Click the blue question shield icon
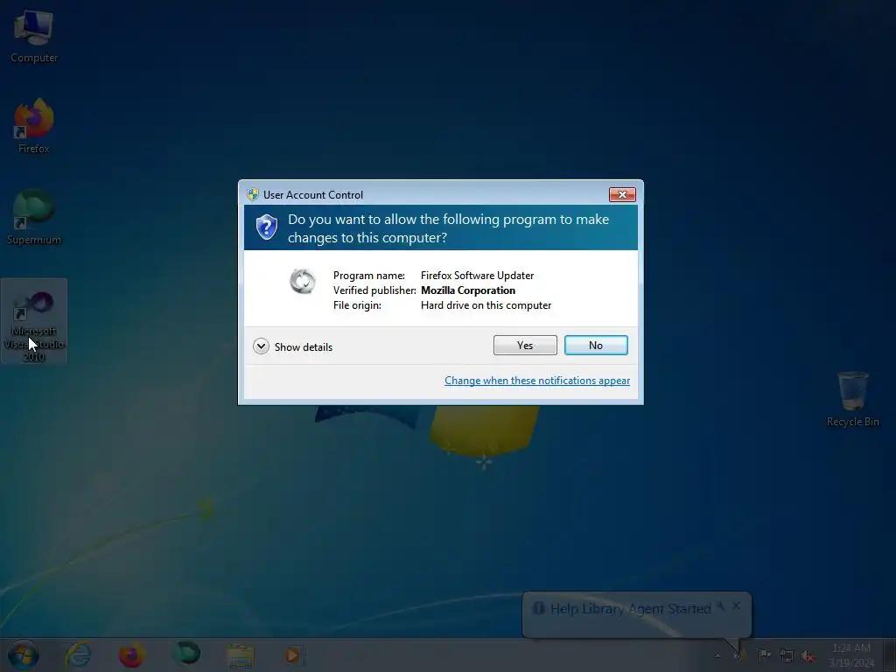The height and width of the screenshot is (672, 896). (x=266, y=227)
